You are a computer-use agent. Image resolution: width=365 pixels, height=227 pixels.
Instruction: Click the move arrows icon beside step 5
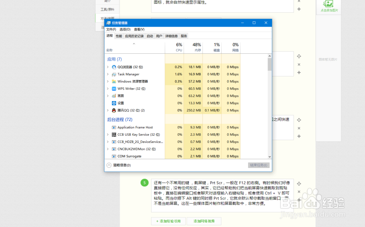[x=299, y=184]
